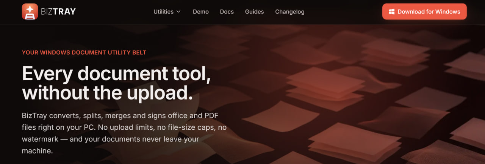Click the 'Every document tool, without the upload.' headline
Viewport: 485px width, 164px height.
pos(116,83)
